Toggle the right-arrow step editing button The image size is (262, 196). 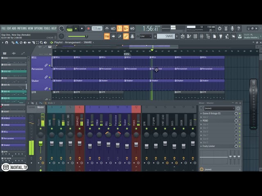[x=113, y=36]
